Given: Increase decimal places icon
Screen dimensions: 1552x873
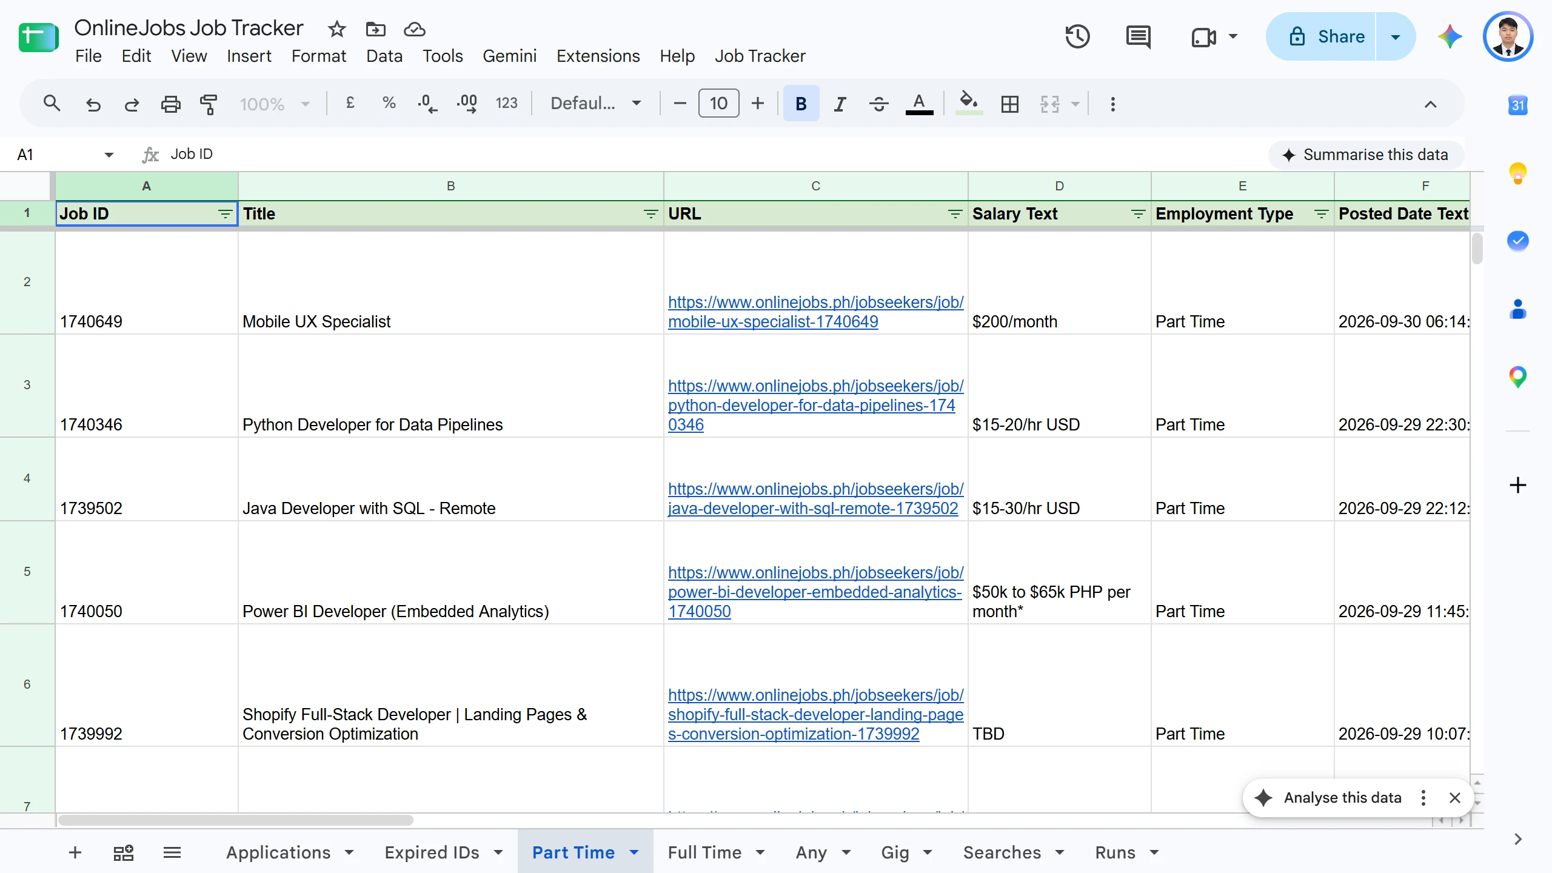Looking at the screenshot, I should point(467,104).
